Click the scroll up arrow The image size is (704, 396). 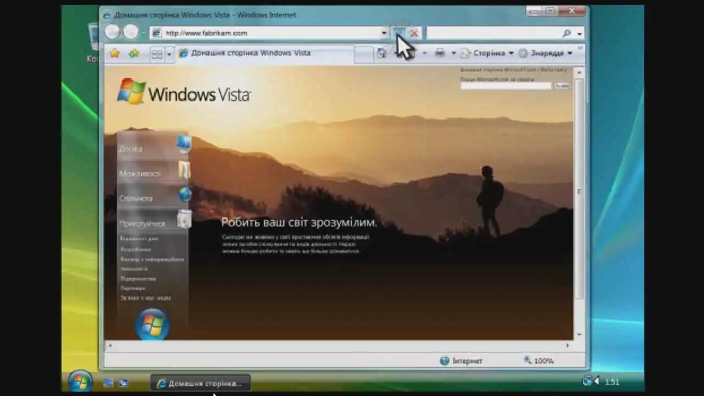pyautogui.click(x=579, y=71)
